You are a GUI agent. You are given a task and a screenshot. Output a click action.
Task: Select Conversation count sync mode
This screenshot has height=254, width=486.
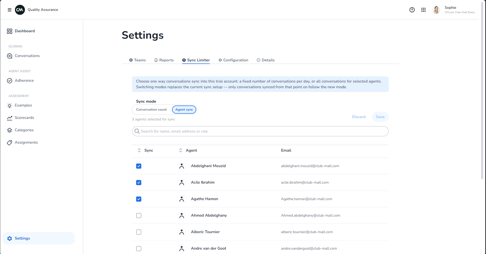(151, 110)
